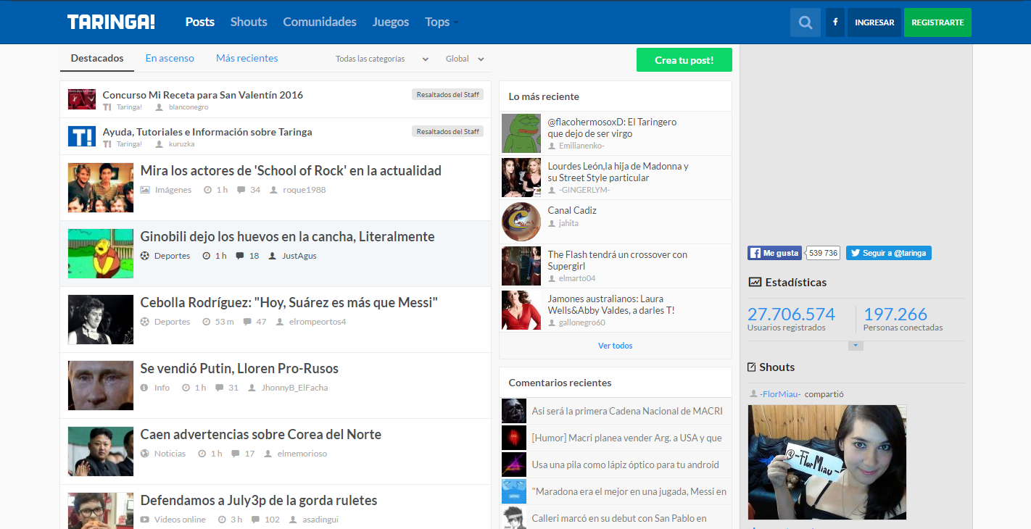Select the Posts menu item
Screen dimensions: 1031x529
click(200, 22)
